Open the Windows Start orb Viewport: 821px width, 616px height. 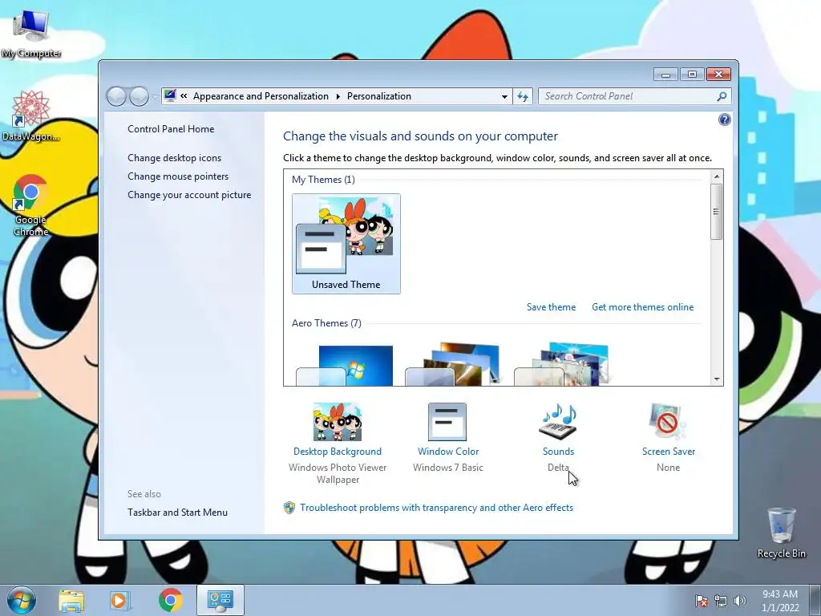pos(22,600)
